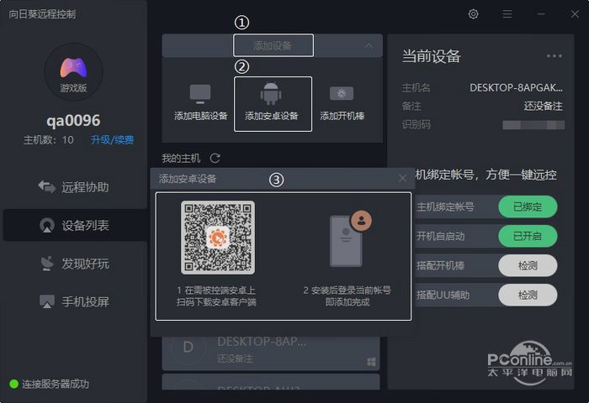The height and width of the screenshot is (403, 589).
Task: Open the 发现好玩 discover tab
Action: 74,264
